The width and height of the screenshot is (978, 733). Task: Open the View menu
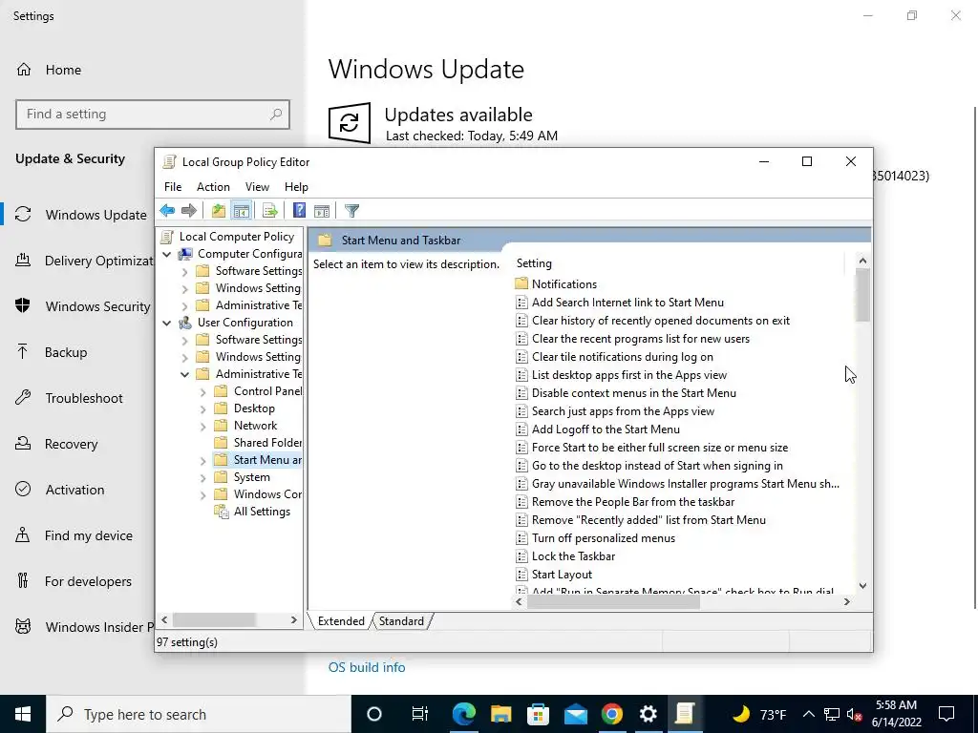tap(257, 187)
